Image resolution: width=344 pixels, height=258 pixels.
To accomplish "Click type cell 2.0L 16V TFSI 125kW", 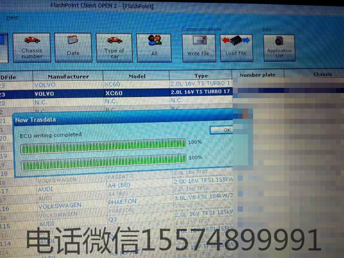I will 204,213.
